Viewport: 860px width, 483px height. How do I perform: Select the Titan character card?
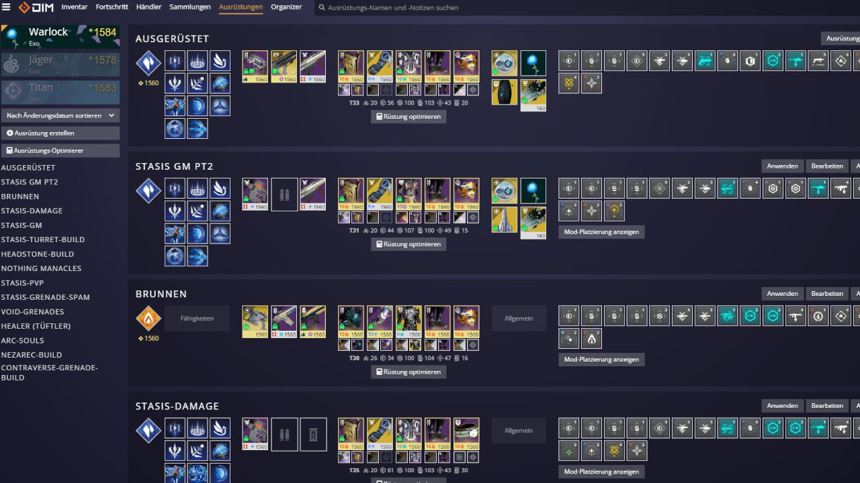point(60,92)
